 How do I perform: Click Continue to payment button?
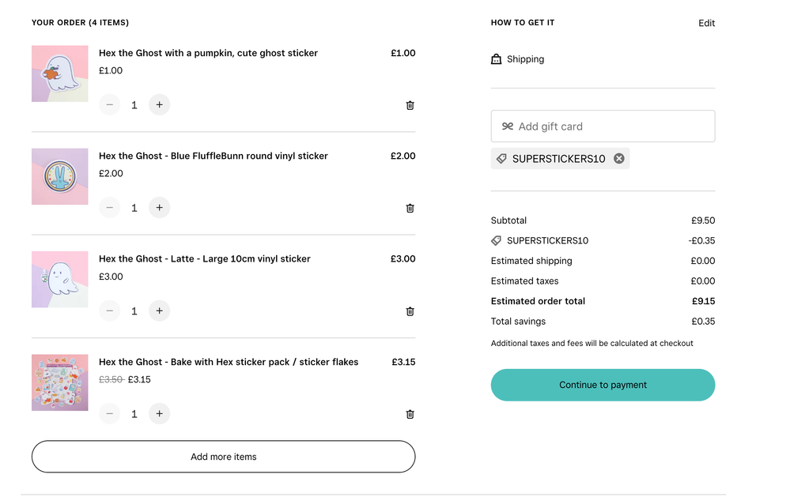[x=603, y=385]
